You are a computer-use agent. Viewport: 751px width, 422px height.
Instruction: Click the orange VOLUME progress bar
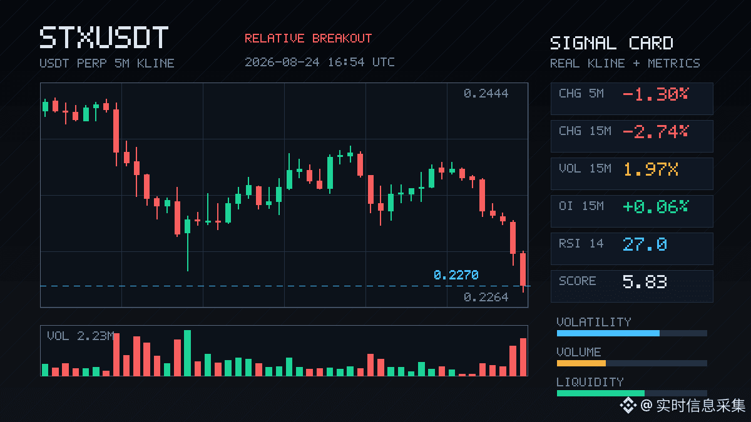pos(631,363)
